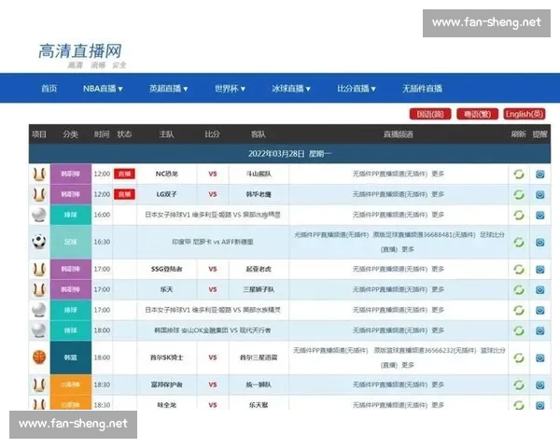Click the match text 印度甲 尼罗卡 vs AIFF新德里
The width and height of the screenshot is (560, 448).
213,242
